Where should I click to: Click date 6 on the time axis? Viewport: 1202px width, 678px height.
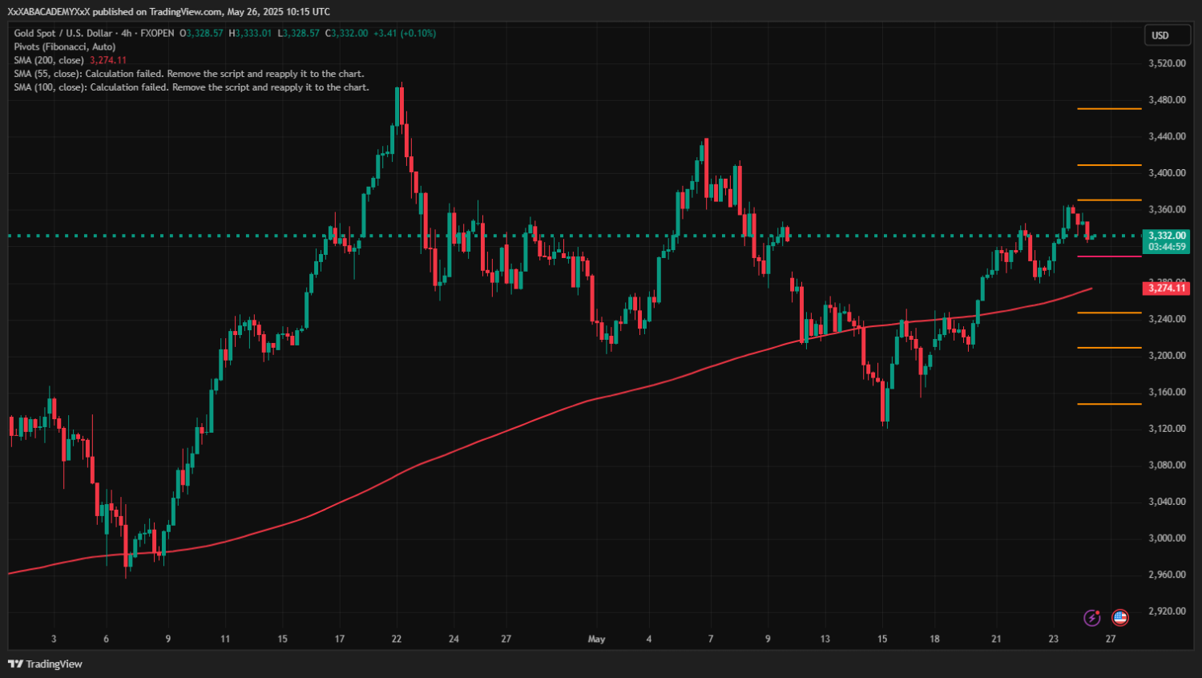pos(106,639)
